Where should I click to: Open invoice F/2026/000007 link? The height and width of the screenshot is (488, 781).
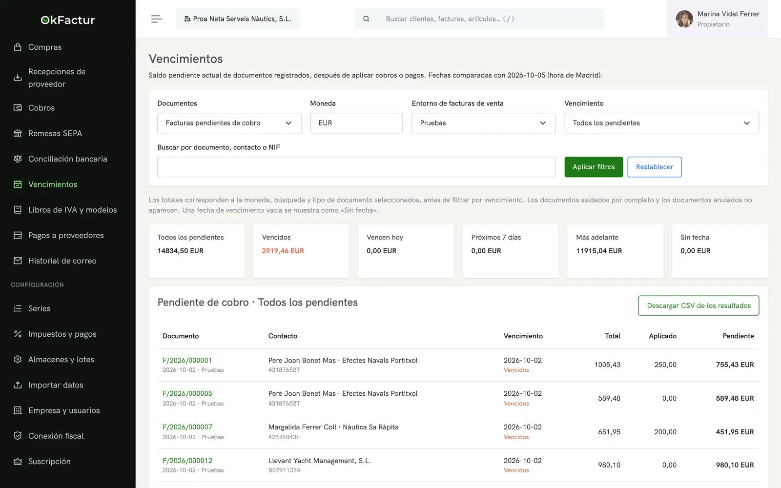coord(187,427)
